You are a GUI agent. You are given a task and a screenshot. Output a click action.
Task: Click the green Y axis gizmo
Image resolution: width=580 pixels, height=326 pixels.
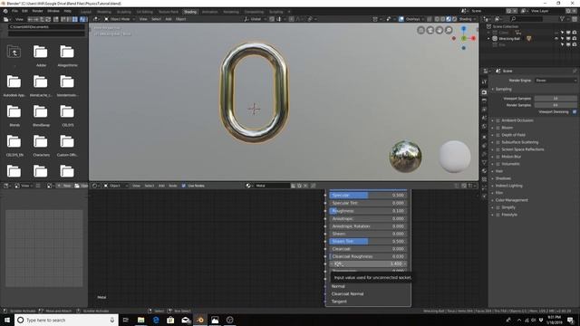[x=464, y=38]
